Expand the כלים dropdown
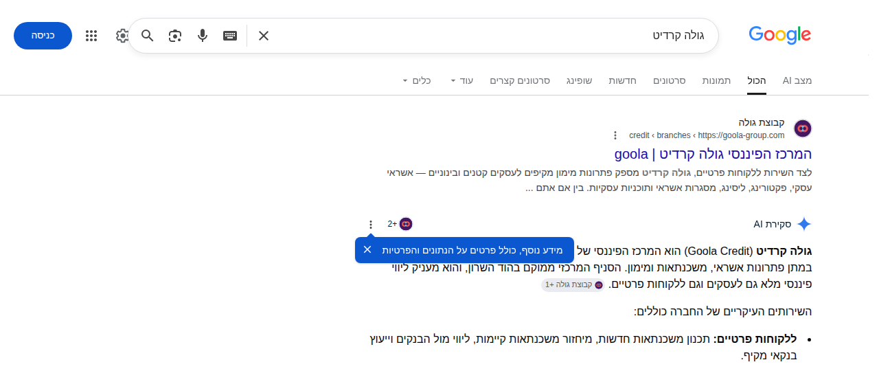The image size is (879, 371). [x=417, y=80]
